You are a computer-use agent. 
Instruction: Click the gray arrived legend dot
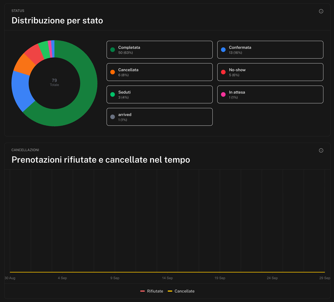click(x=113, y=117)
